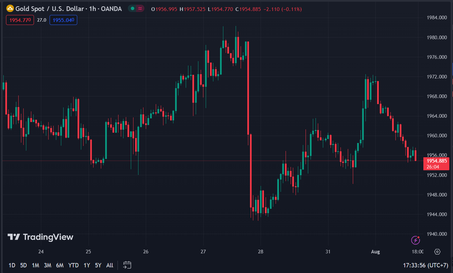Click the pink approximate-data indicator icon

pos(140,9)
